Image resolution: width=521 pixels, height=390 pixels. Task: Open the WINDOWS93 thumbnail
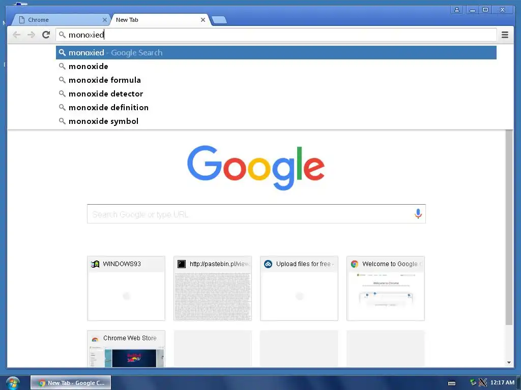pyautogui.click(x=126, y=288)
